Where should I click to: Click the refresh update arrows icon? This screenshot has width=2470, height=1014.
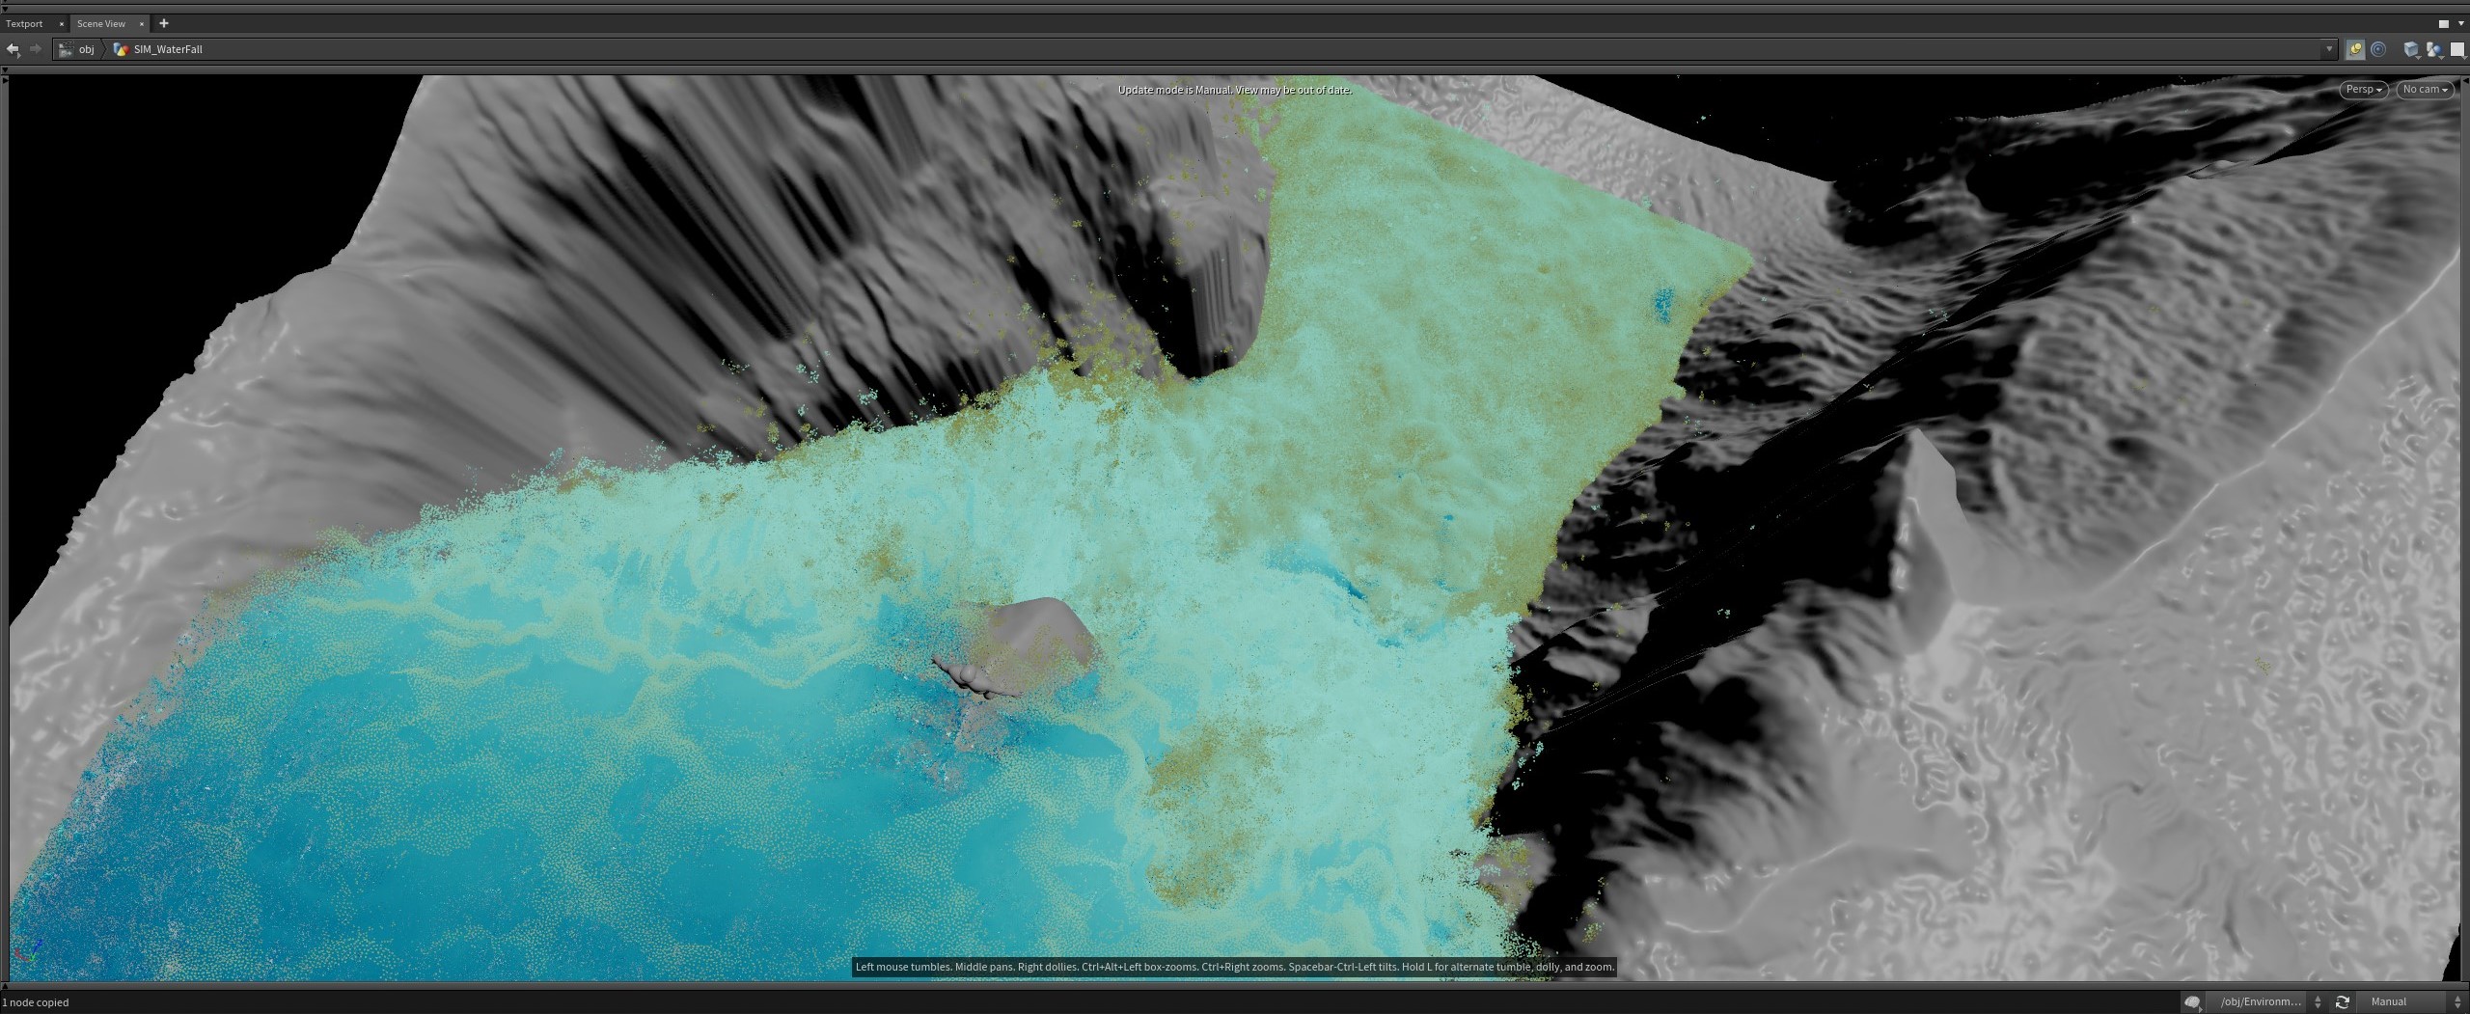tap(2342, 1002)
